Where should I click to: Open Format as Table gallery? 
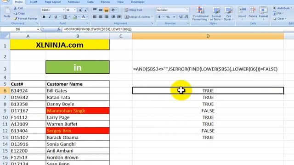pos(216,13)
